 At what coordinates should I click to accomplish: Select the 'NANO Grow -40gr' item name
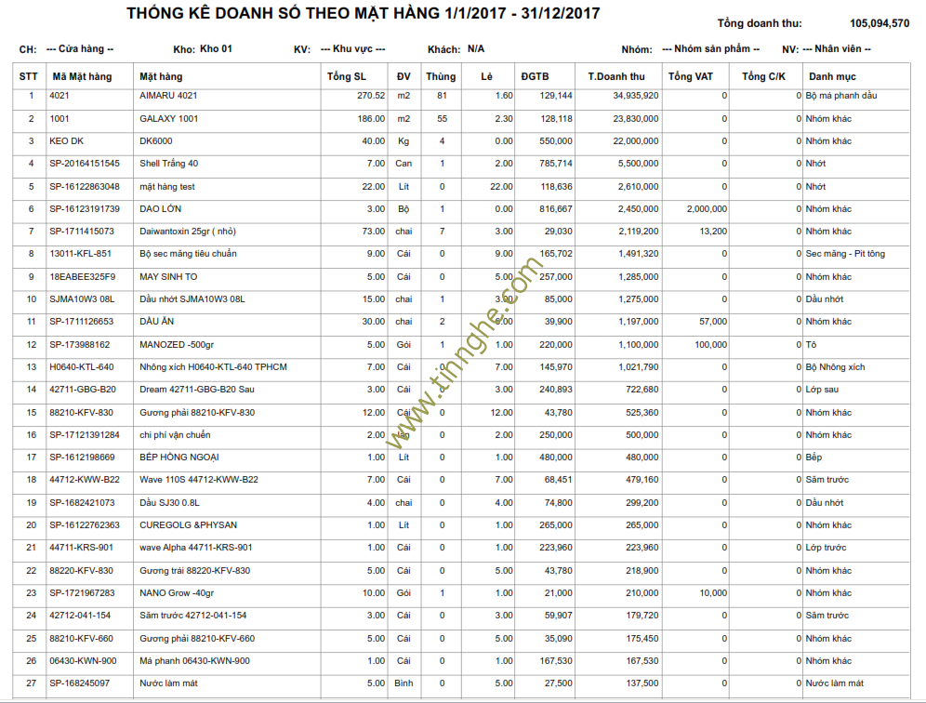[177, 593]
